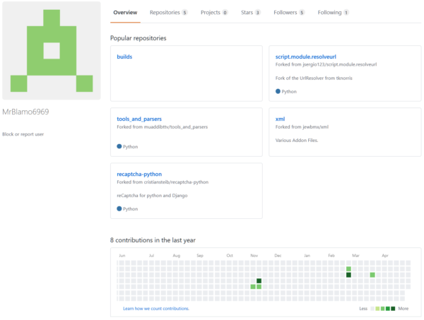This screenshot has height=320, width=424.
Task: Open the tools_and_parsers repository
Action: click(139, 119)
